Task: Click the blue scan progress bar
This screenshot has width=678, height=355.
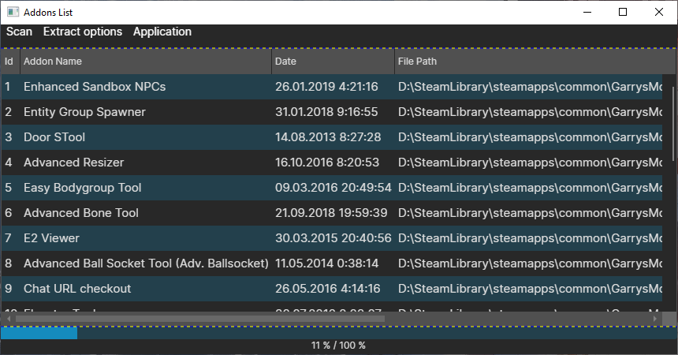Action: pyautogui.click(x=39, y=333)
